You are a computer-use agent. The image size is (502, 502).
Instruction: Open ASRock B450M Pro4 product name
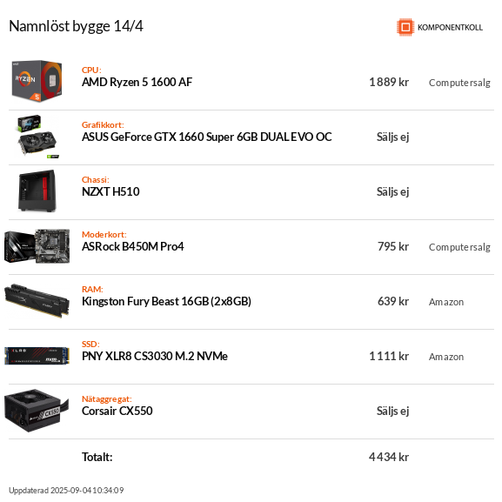point(133,246)
